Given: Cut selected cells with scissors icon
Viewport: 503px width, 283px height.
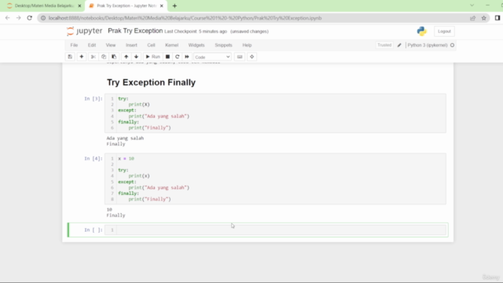Looking at the screenshot, I should coord(94,57).
